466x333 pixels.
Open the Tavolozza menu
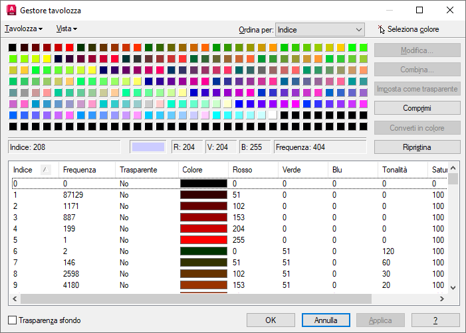[x=23, y=29]
